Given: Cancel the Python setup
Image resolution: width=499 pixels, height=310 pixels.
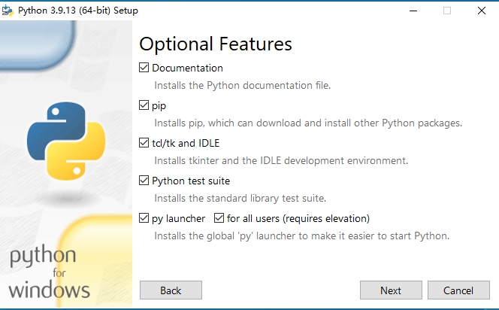Looking at the screenshot, I should (x=458, y=290).
